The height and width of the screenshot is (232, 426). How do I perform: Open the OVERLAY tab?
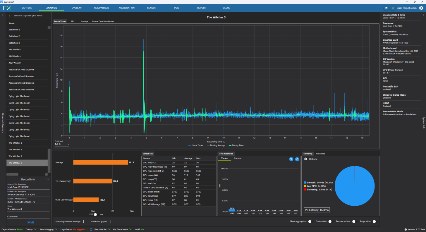coord(77,8)
